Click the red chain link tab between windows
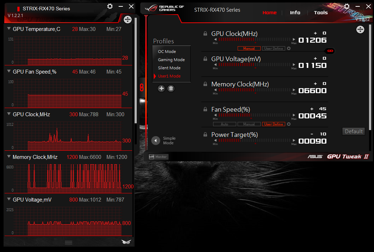374x252 pixels. pos(142,87)
